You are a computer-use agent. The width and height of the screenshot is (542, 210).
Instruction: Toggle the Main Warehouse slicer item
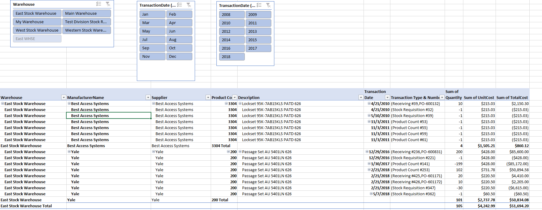(86, 14)
